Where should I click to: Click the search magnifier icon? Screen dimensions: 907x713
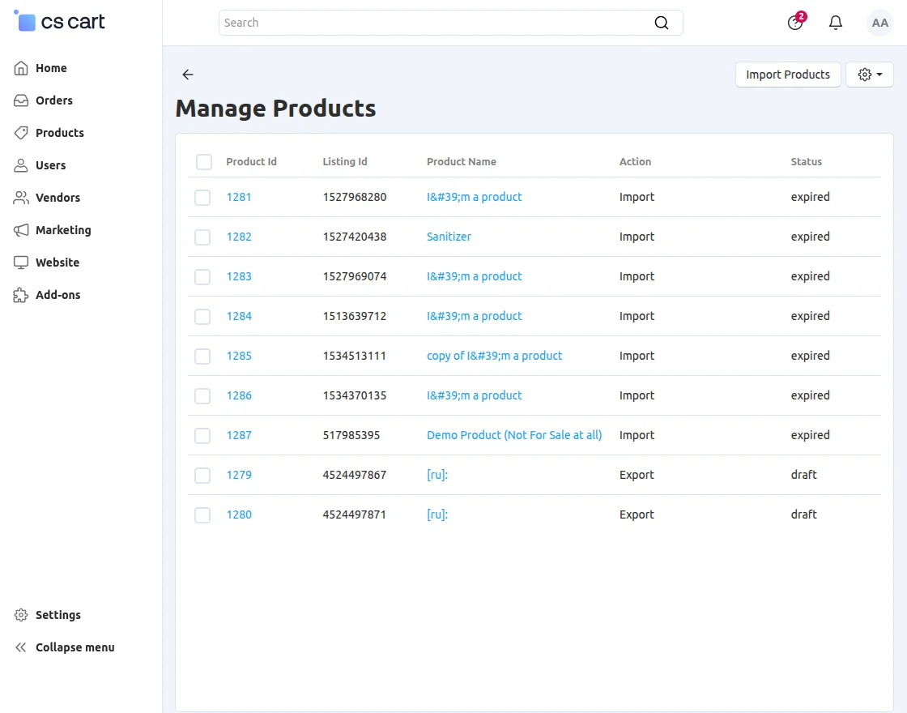(x=661, y=23)
